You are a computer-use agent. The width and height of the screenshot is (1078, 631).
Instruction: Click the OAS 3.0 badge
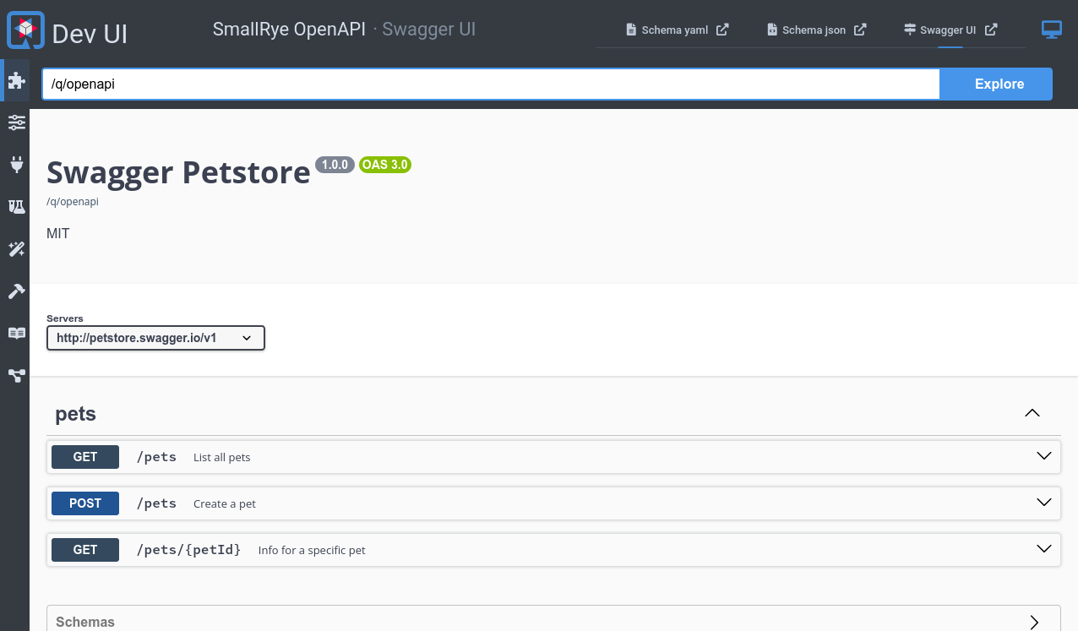pyautogui.click(x=385, y=165)
